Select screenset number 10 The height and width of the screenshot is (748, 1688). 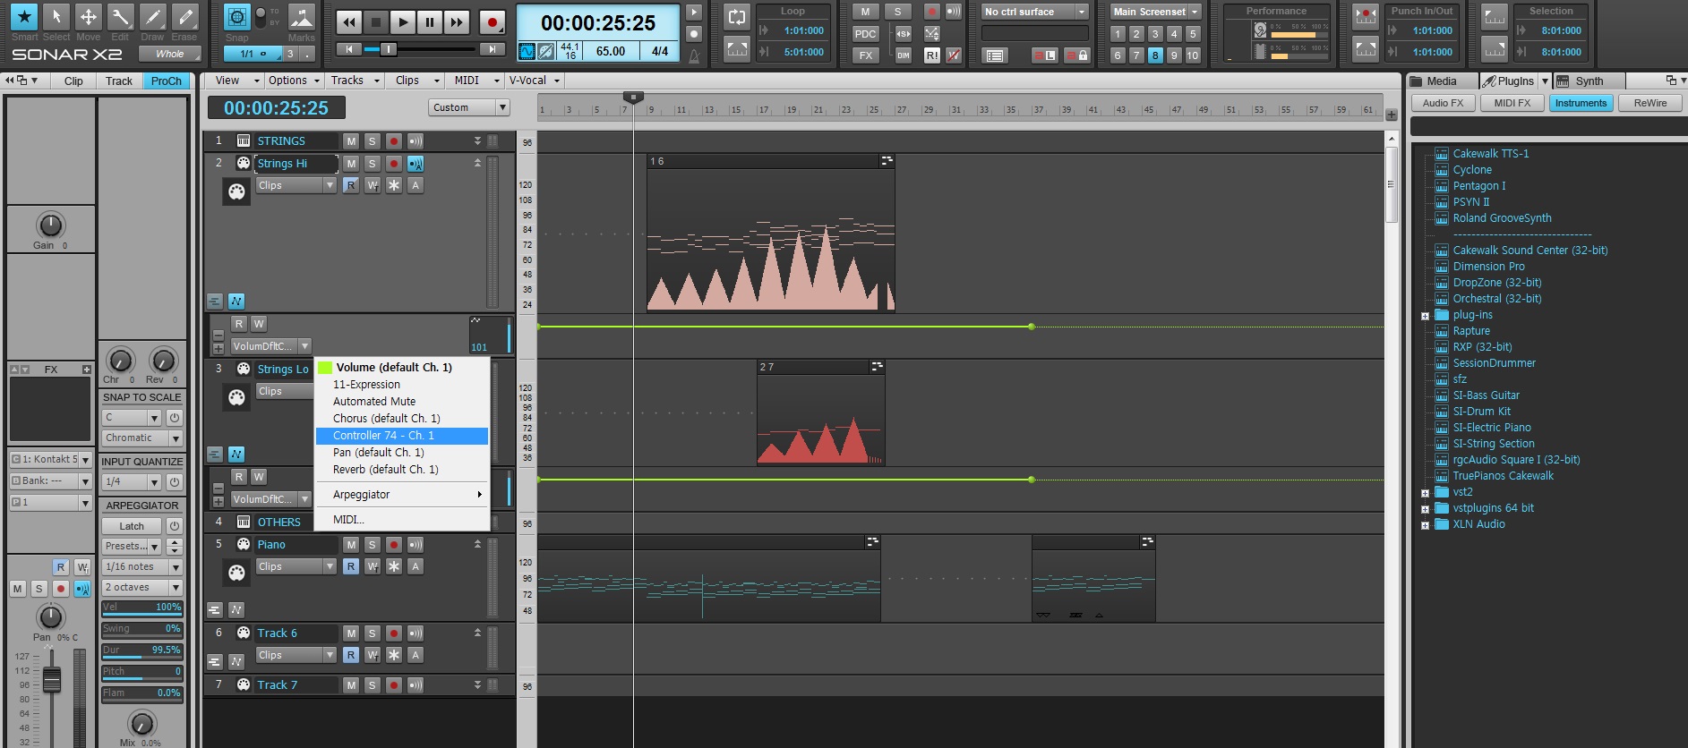pos(1193,55)
